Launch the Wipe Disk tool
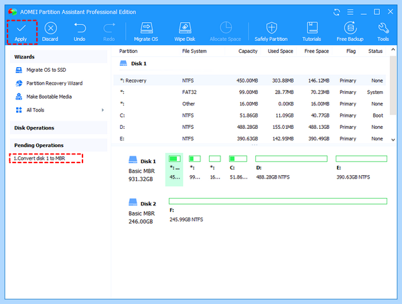Screen dimensions: 402x304 pos(185,32)
